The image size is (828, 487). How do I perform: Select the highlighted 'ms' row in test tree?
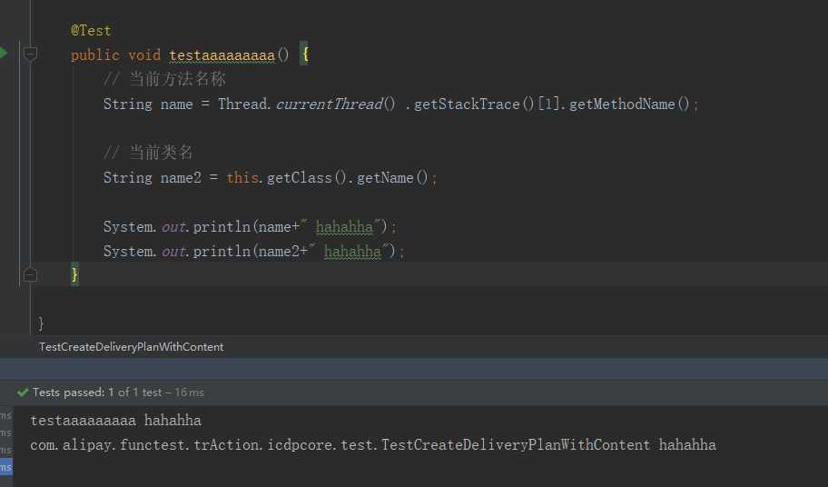click(5, 467)
